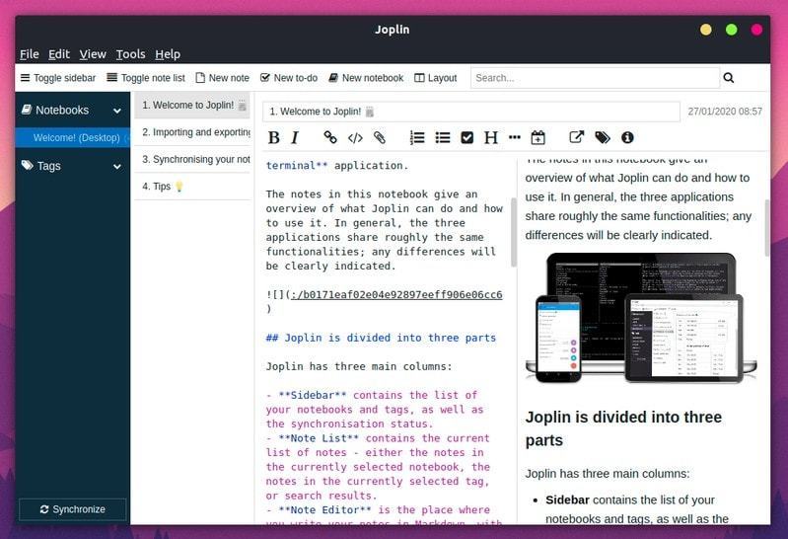Click into the Search input field
The height and width of the screenshot is (539, 788).
click(594, 78)
